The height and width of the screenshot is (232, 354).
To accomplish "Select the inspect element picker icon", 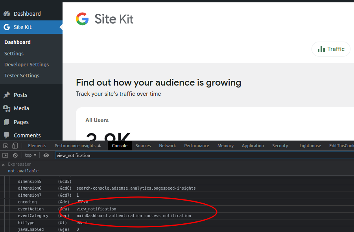I will pos(6,146).
